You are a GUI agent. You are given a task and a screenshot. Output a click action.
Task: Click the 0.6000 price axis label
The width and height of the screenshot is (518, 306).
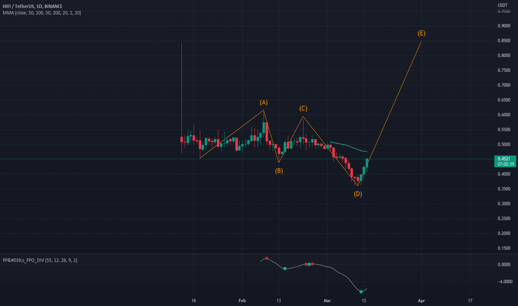(504, 115)
